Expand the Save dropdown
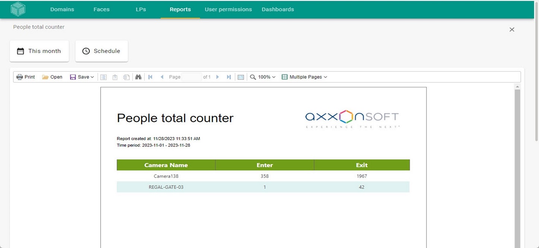This screenshot has width=539, height=248. coord(82,77)
